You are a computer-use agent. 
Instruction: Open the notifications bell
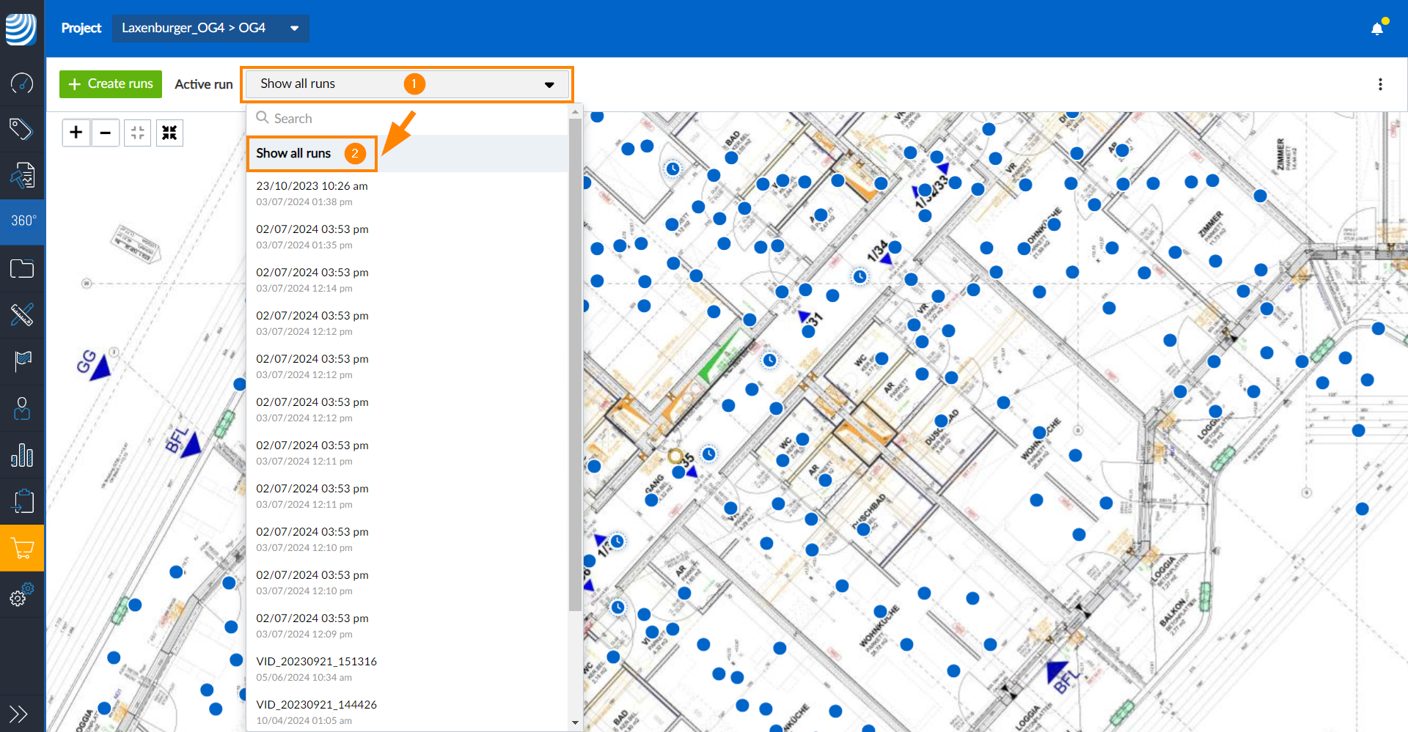1376,29
